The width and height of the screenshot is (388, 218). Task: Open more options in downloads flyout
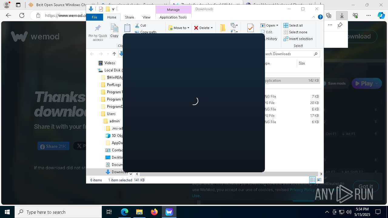tap(330, 25)
